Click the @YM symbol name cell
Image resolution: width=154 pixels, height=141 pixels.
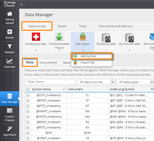coord(49,133)
